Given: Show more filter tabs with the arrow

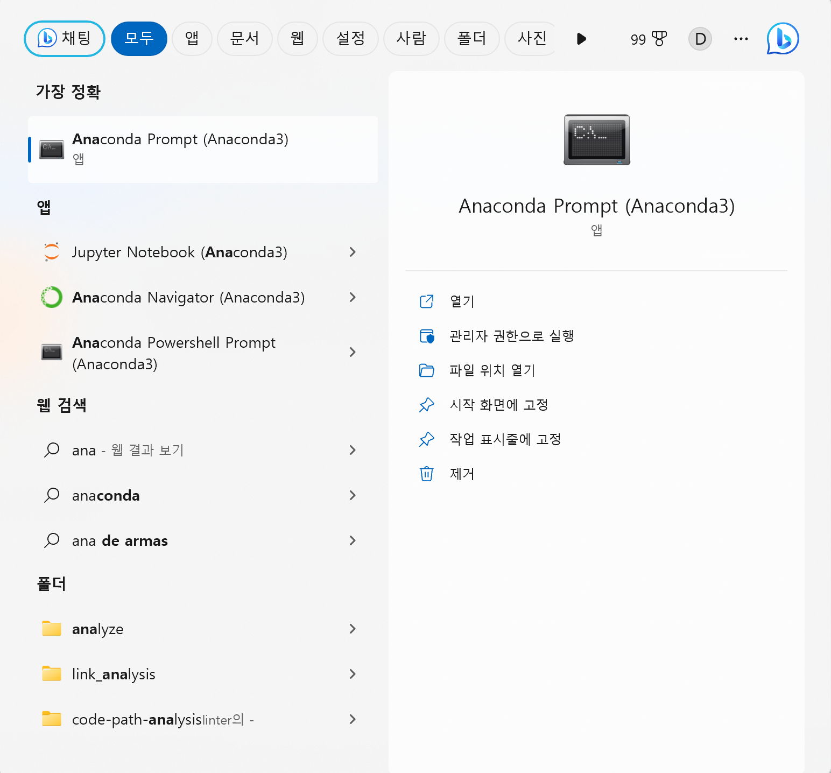Looking at the screenshot, I should [581, 39].
